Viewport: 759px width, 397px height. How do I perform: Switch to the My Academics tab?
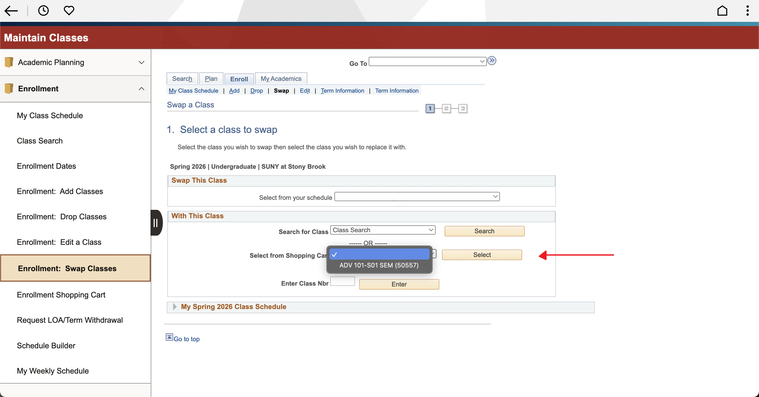[x=281, y=78]
